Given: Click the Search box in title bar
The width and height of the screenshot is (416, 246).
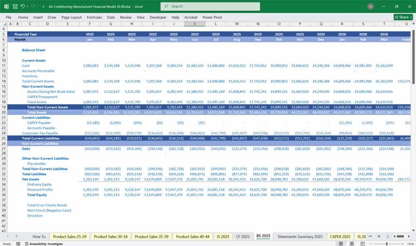Looking at the screenshot, I should tap(210, 7).
